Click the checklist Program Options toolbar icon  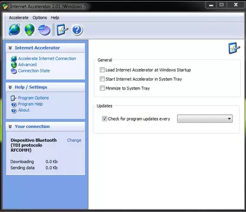pos(63,30)
